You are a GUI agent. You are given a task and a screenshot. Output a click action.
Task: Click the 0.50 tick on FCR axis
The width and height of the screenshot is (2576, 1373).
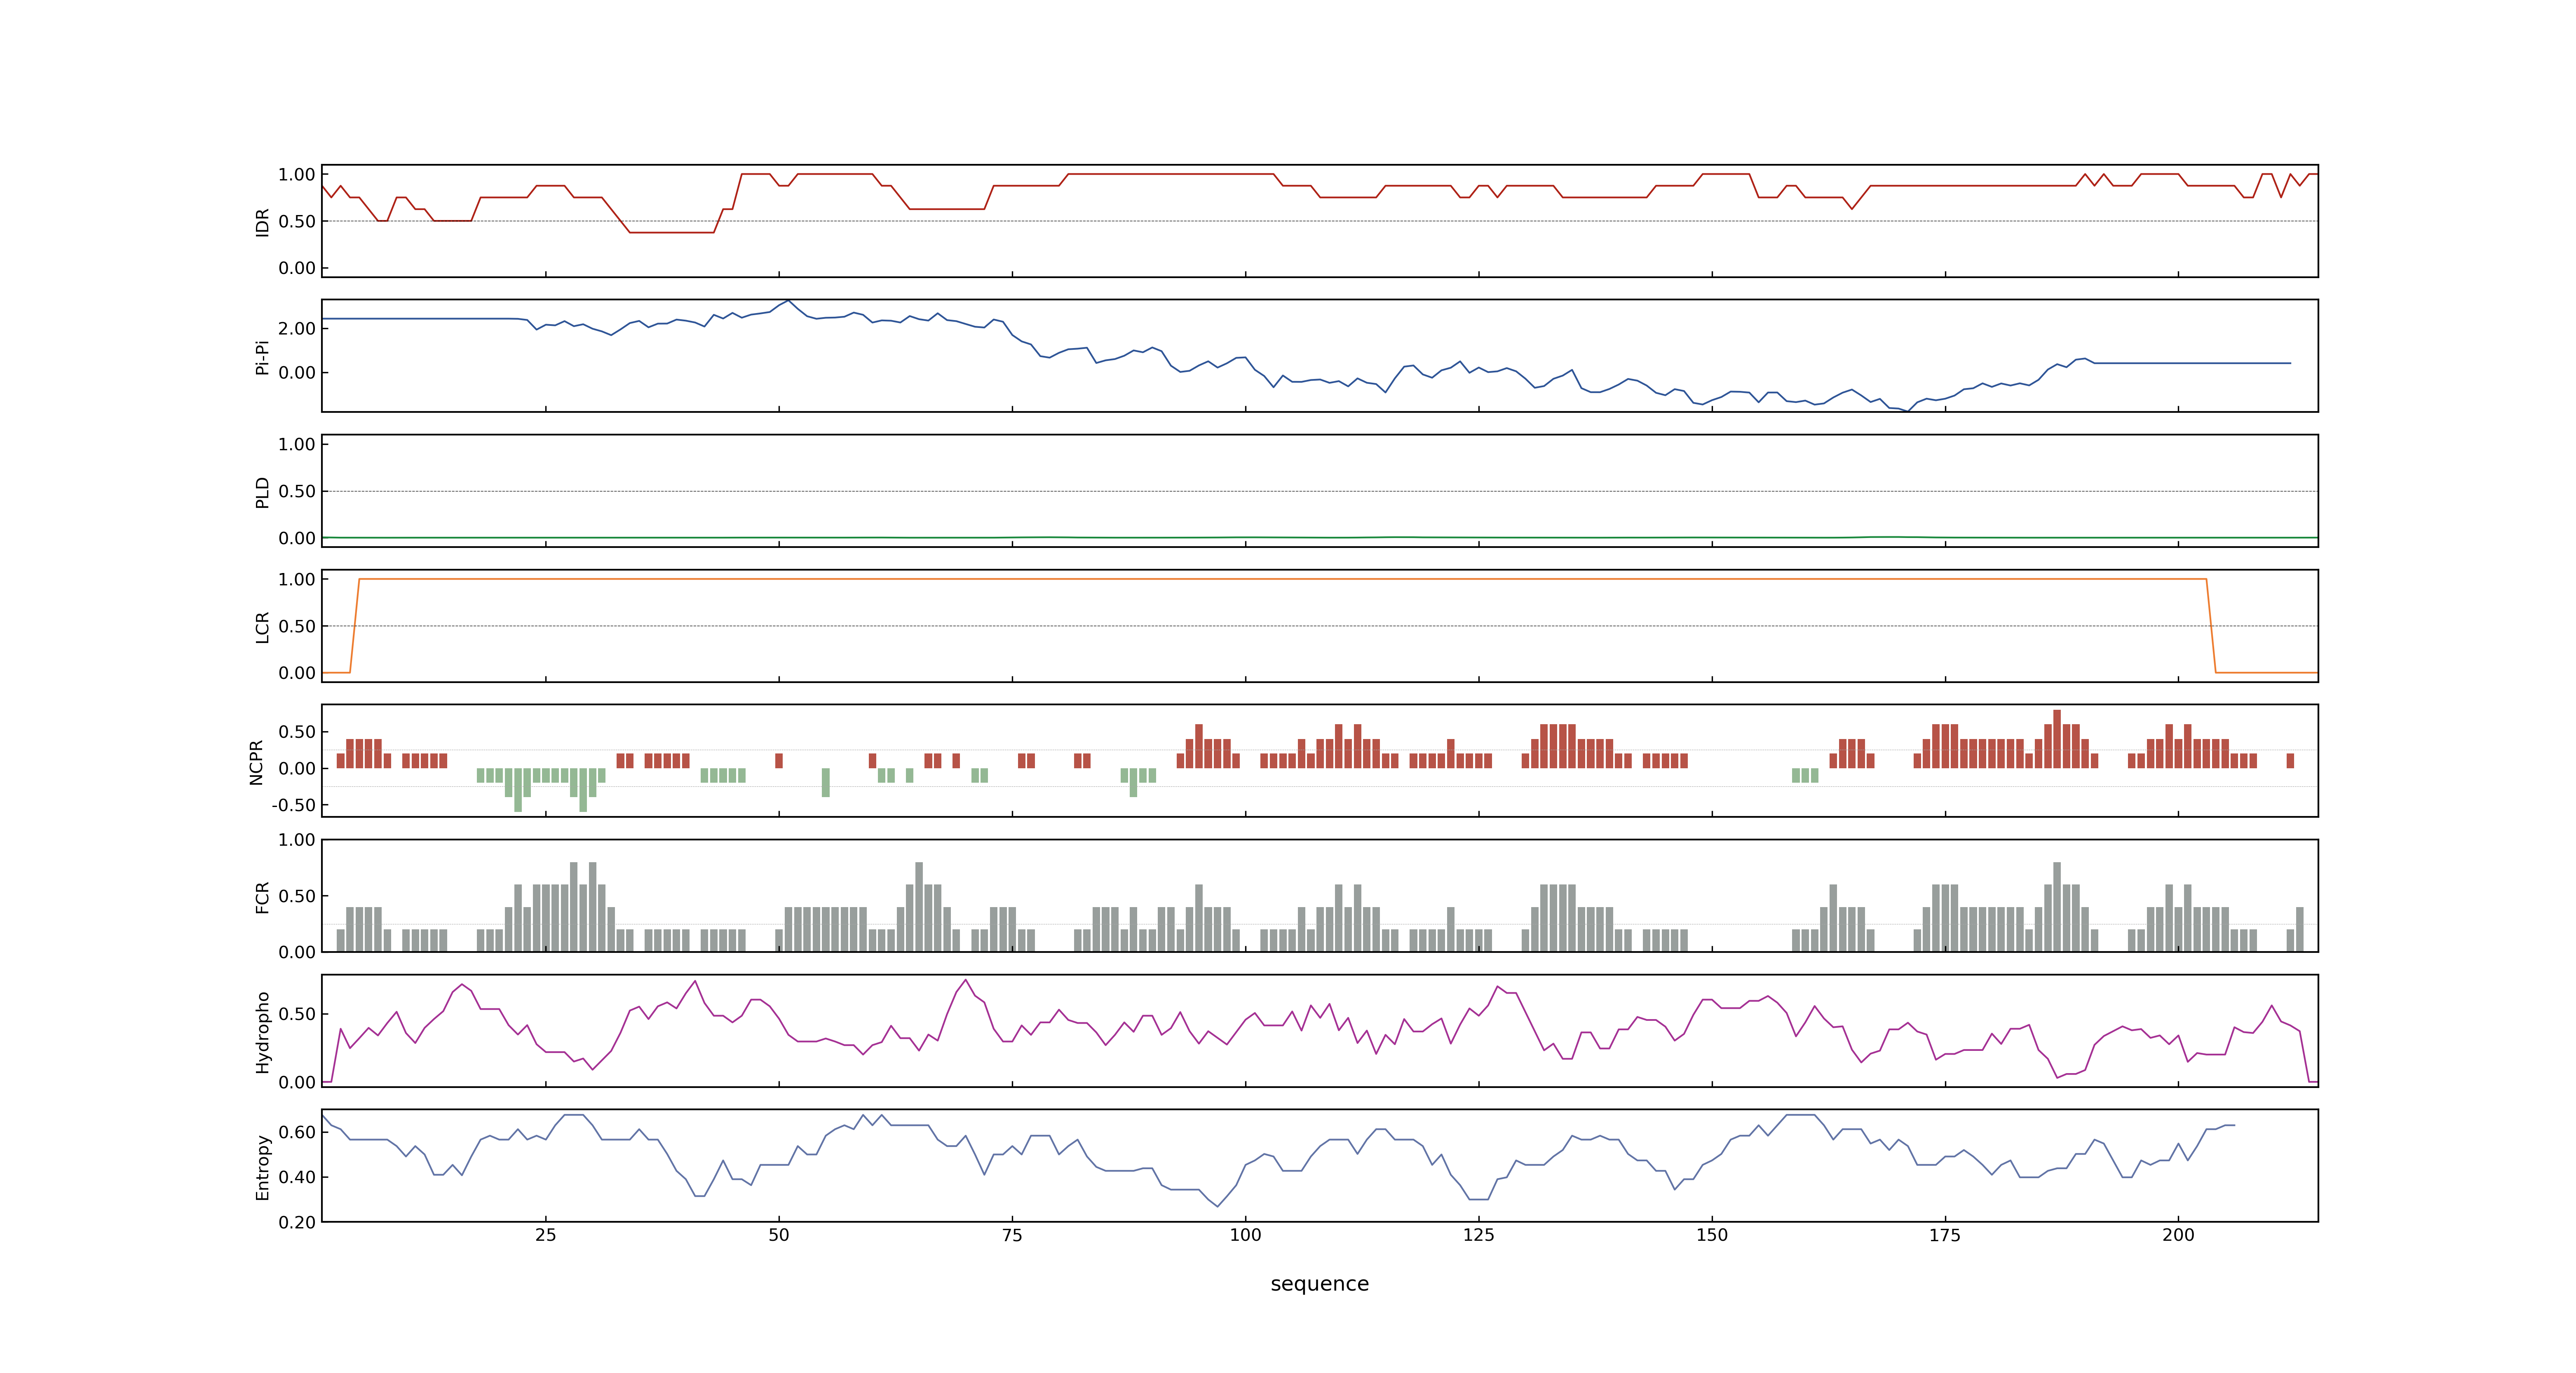[x=297, y=896]
